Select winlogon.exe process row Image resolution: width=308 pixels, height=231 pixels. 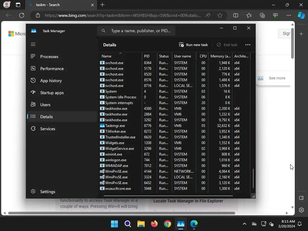coord(175,160)
